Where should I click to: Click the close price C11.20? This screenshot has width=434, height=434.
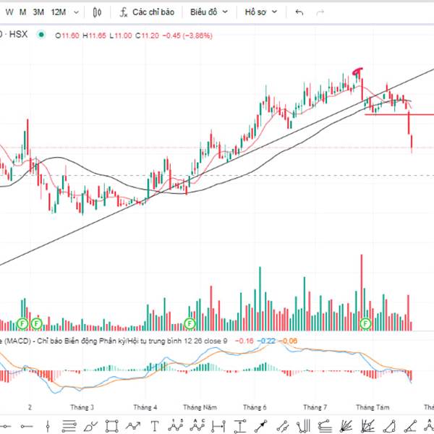point(147,35)
